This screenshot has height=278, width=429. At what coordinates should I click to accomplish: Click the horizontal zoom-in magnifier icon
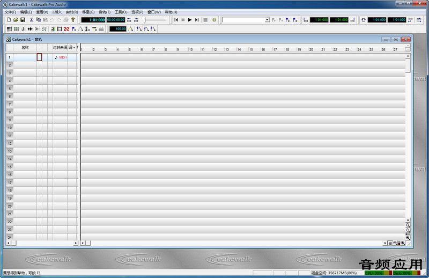pos(403,243)
